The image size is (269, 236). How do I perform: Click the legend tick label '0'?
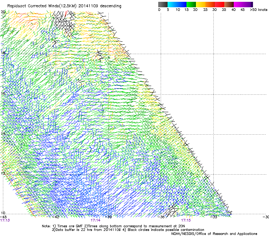point(159,10)
